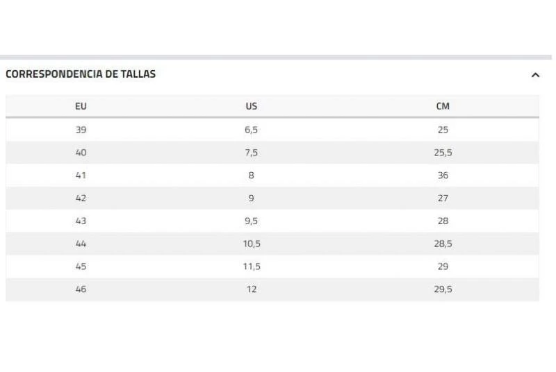The image size is (556, 372).
Task: Click the US column header
Action: click(252, 106)
